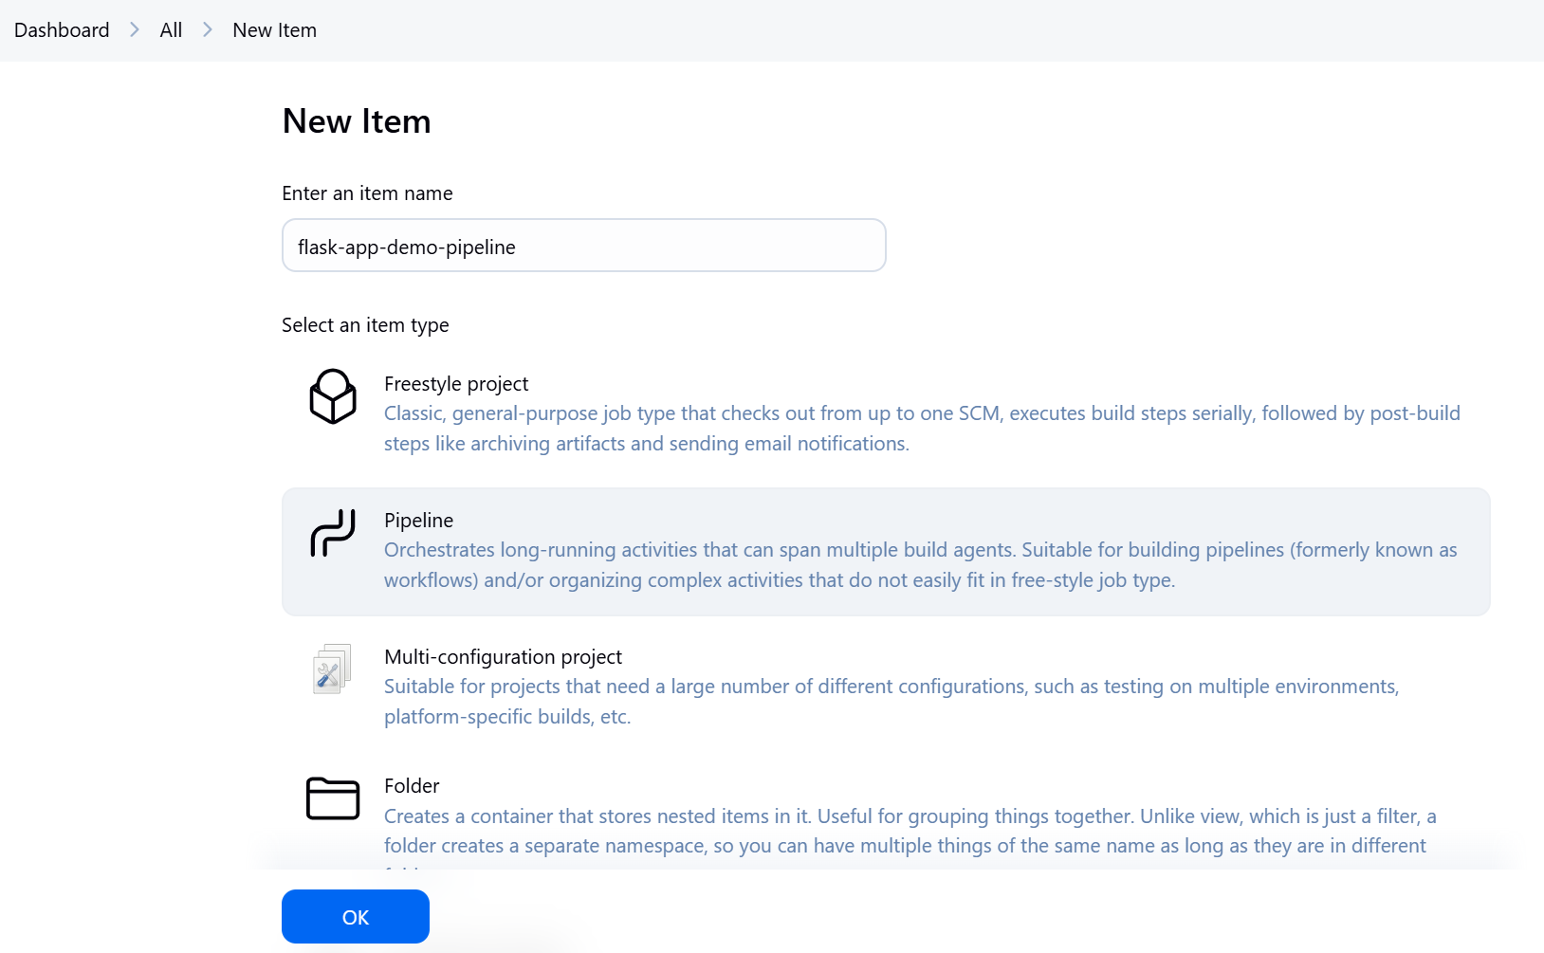The height and width of the screenshot is (953, 1544).
Task: Click the Pipeline curved-pipes icon
Action: point(333,533)
